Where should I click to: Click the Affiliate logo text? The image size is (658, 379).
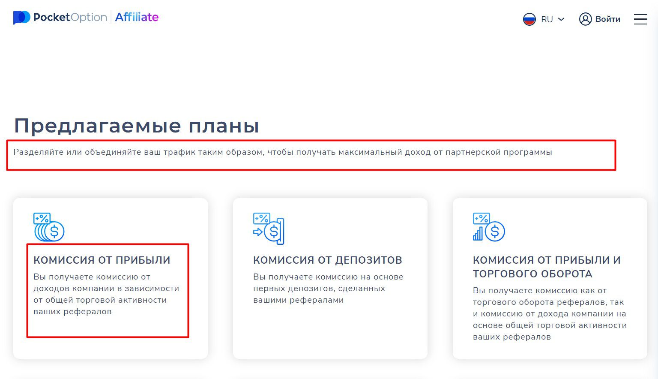pyautogui.click(x=137, y=17)
